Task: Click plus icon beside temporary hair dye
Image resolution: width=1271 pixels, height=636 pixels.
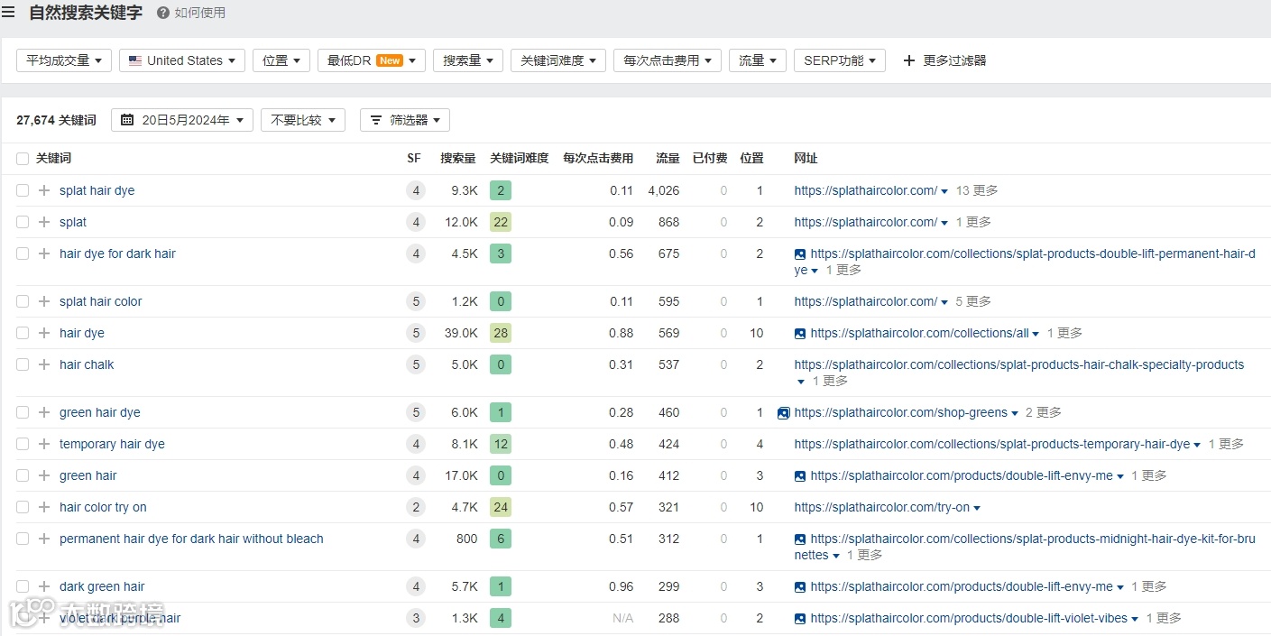Action: pos(44,444)
